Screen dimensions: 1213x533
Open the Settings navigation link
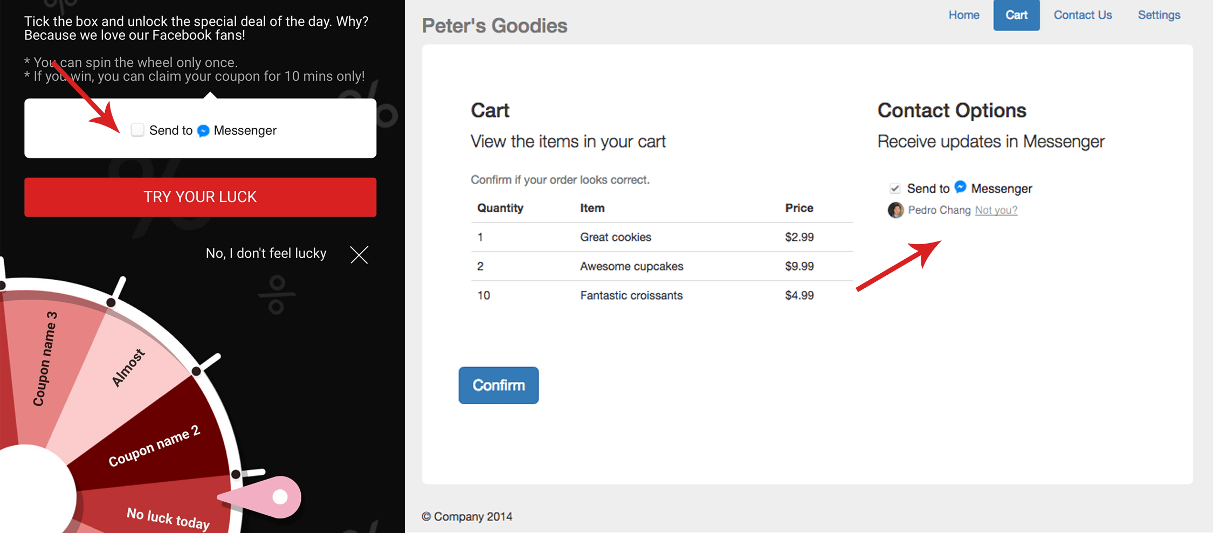click(x=1159, y=15)
